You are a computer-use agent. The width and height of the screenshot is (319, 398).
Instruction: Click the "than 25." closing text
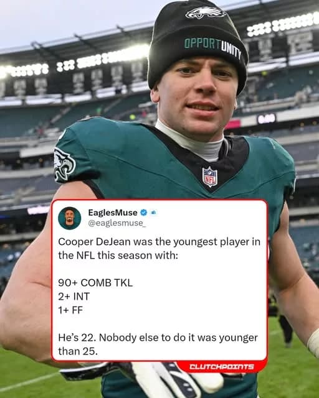click(78, 351)
